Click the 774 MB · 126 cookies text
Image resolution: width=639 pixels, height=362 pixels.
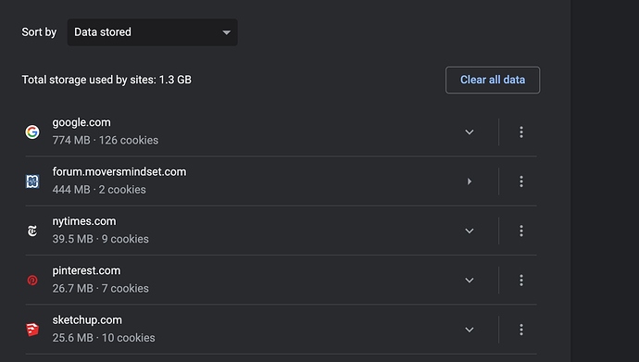click(106, 140)
